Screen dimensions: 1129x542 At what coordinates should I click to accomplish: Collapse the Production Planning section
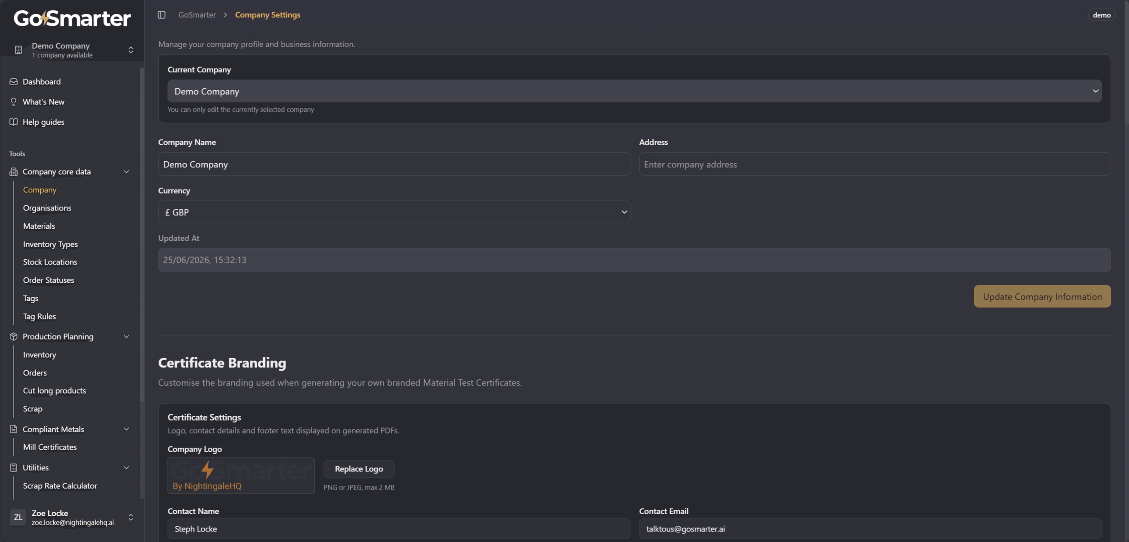click(x=126, y=336)
